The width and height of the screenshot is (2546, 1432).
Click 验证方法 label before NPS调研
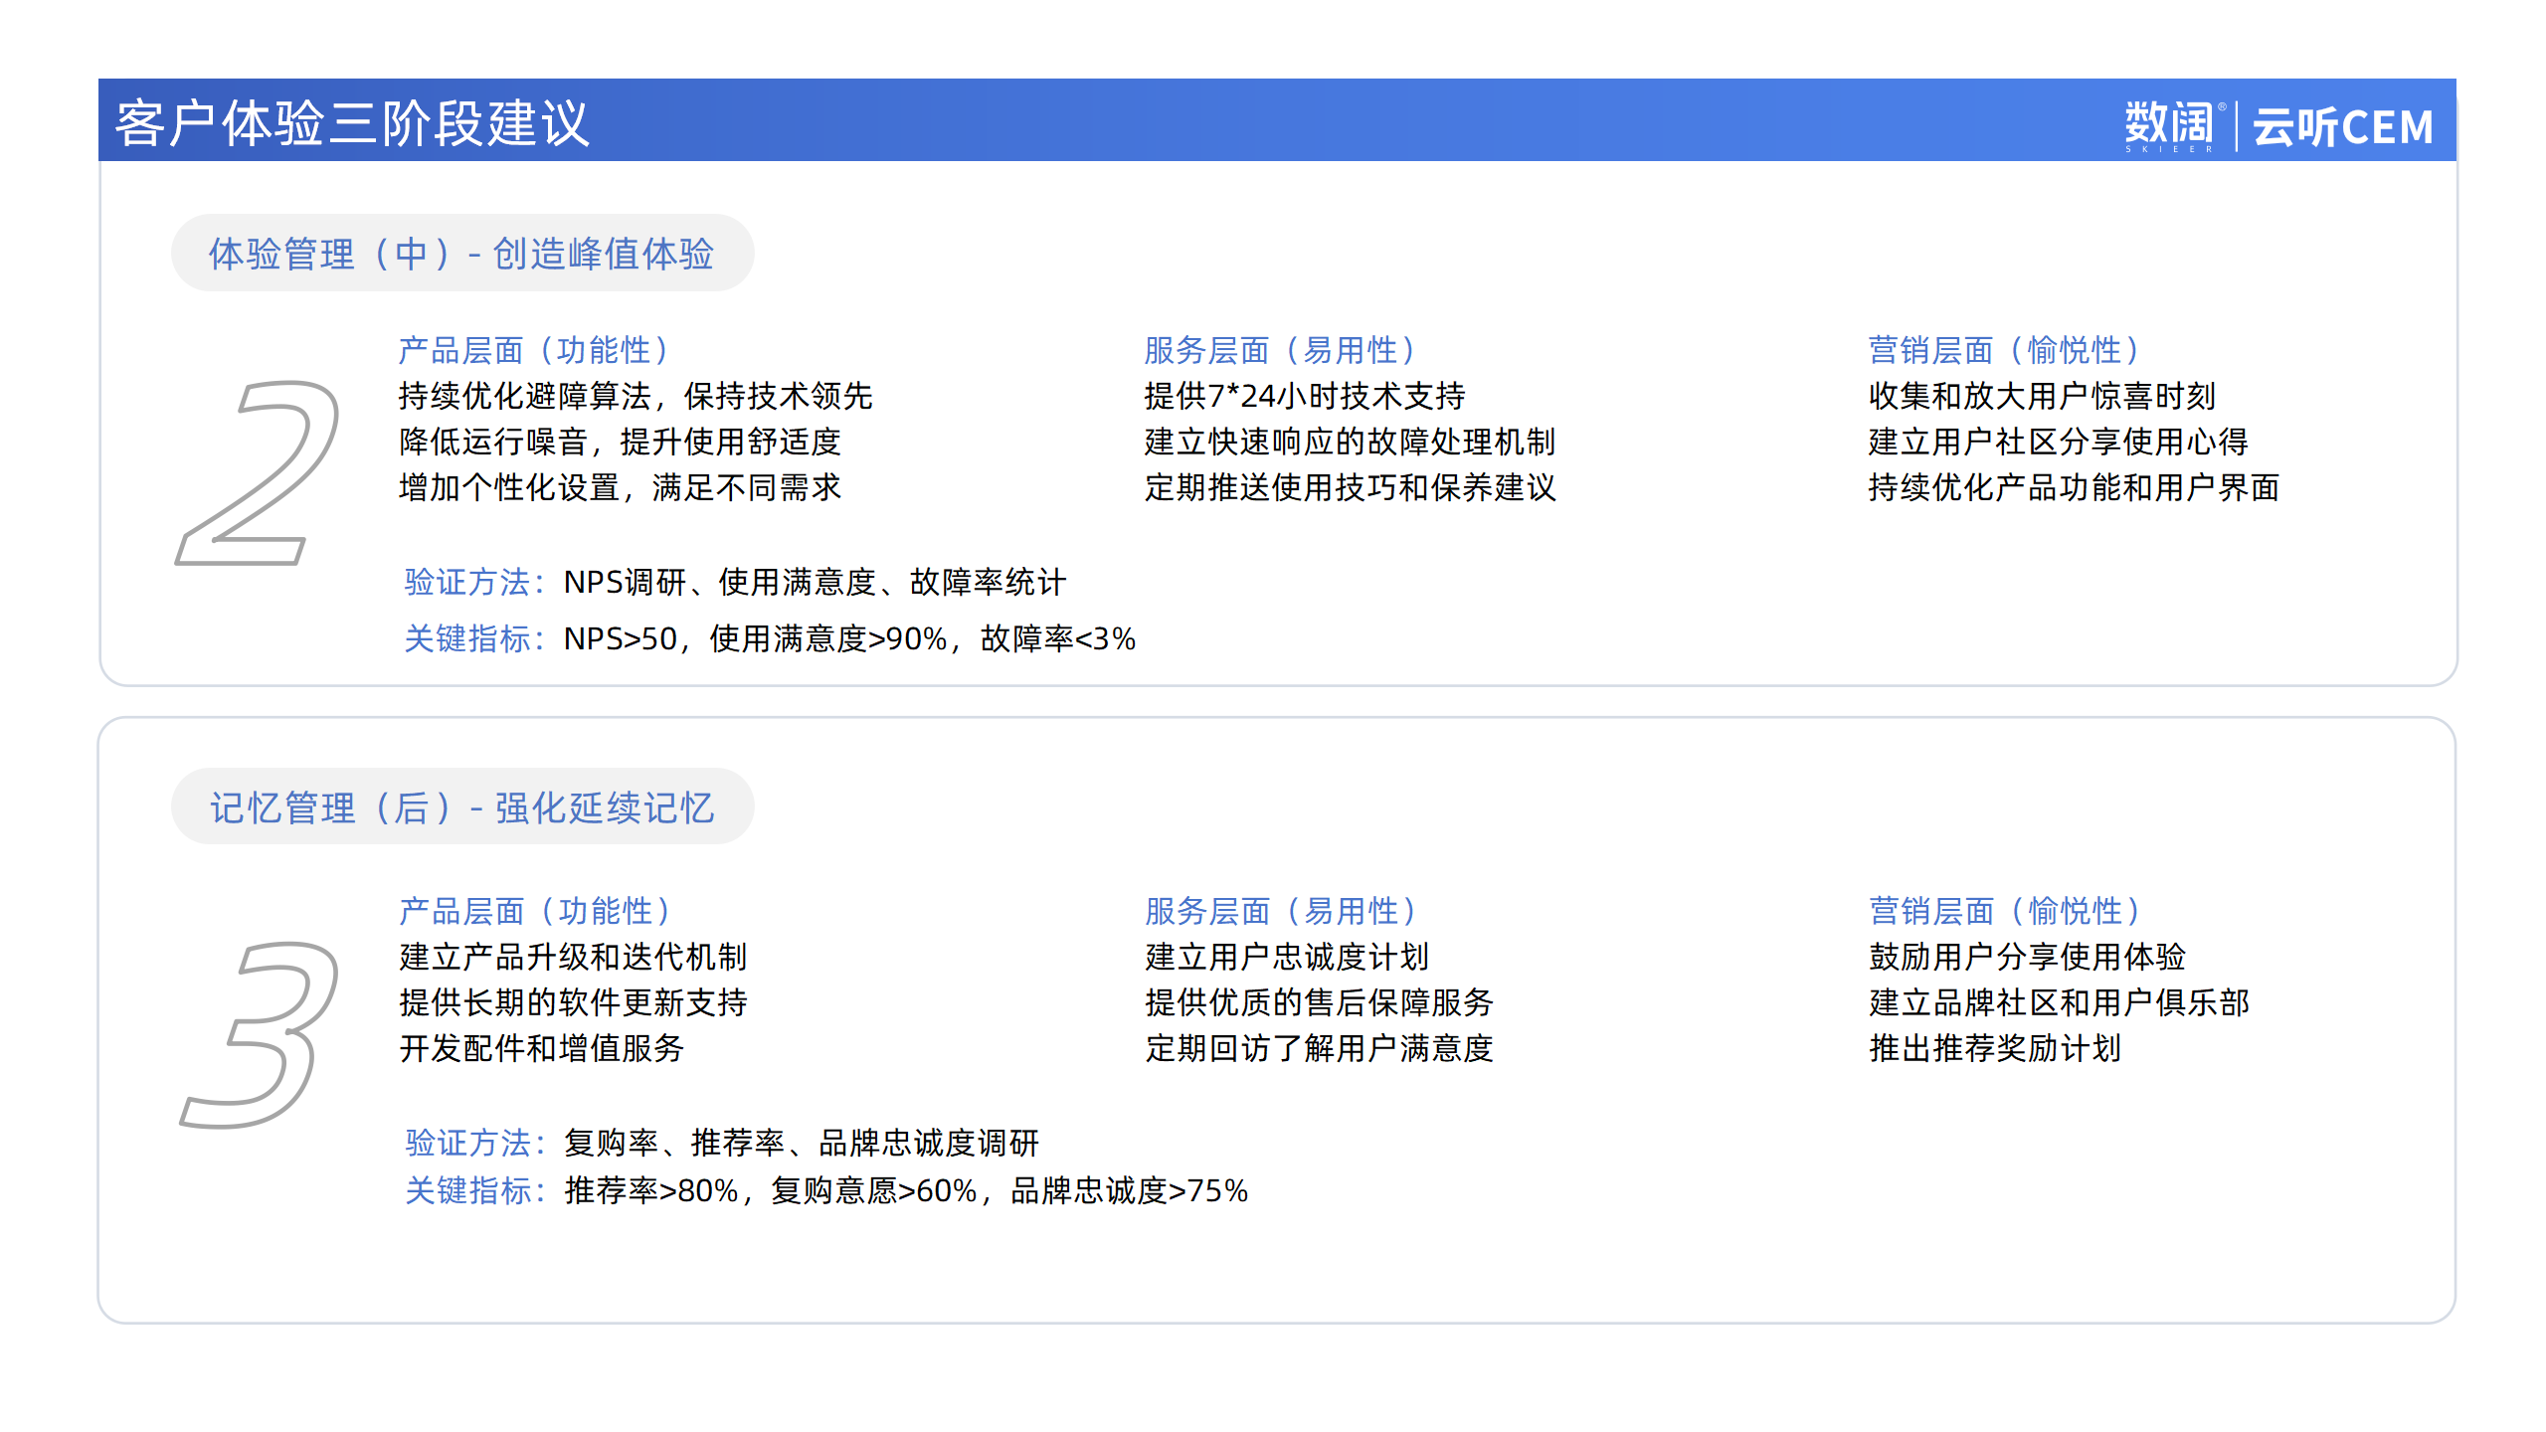[x=475, y=582]
